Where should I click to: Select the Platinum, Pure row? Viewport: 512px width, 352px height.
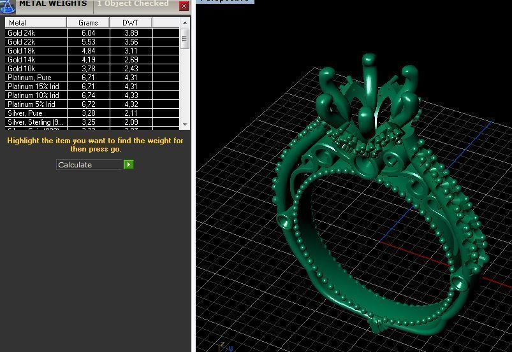pyautogui.click(x=36, y=78)
